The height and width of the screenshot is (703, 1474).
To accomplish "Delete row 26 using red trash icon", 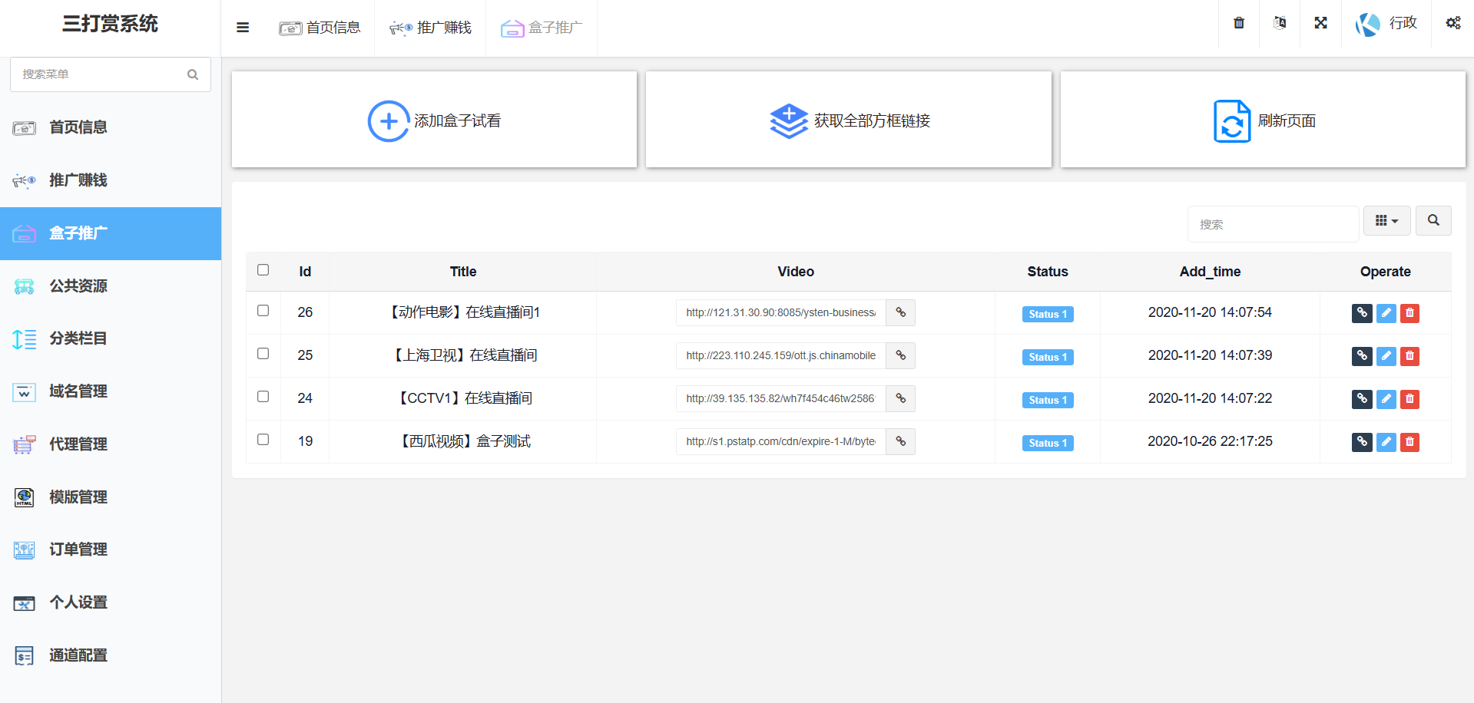I will (1409, 313).
